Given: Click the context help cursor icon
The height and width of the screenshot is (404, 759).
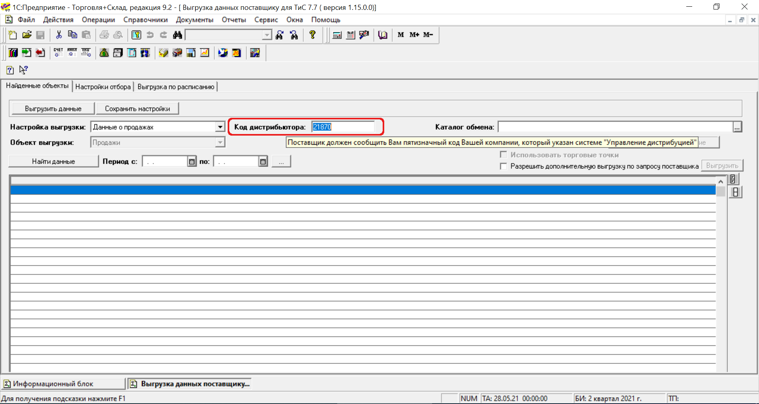Looking at the screenshot, I should click(24, 70).
